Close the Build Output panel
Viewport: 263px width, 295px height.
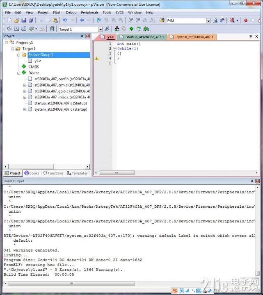point(257,181)
